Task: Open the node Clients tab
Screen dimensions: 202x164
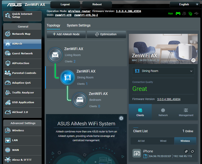Action: [140, 112]
